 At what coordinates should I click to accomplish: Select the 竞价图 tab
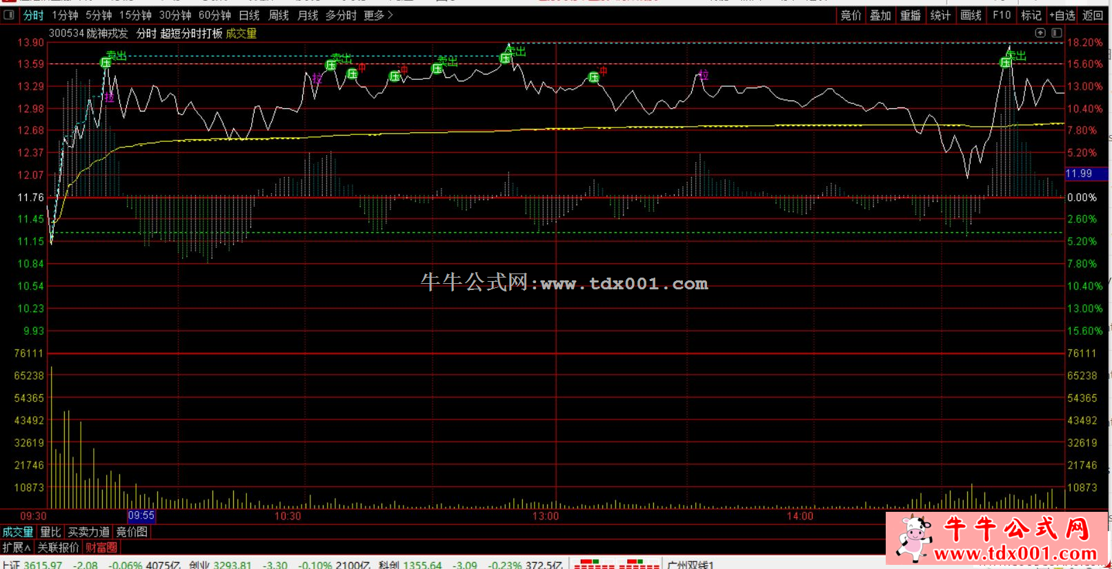click(x=132, y=532)
